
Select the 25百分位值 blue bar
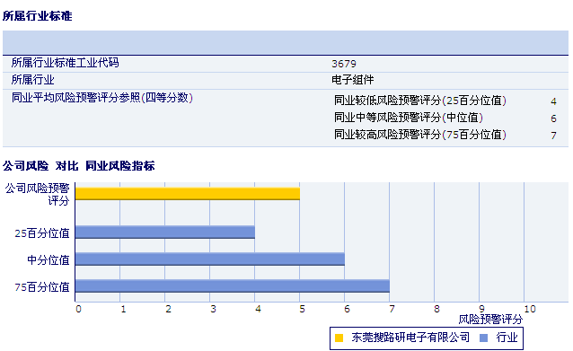[165, 233]
